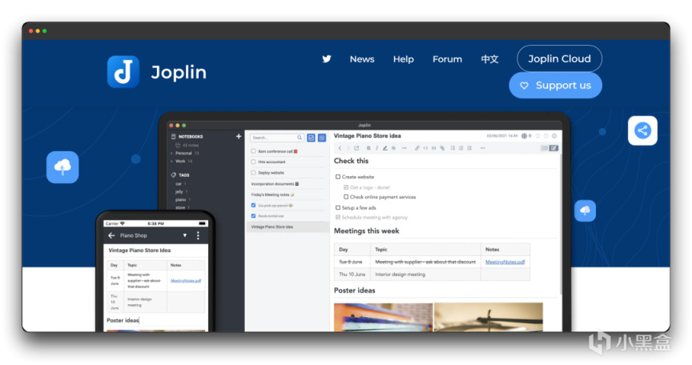692x365 pixels.
Task: Uncheck Schedule meeting with agency checkbox
Action: click(338, 218)
